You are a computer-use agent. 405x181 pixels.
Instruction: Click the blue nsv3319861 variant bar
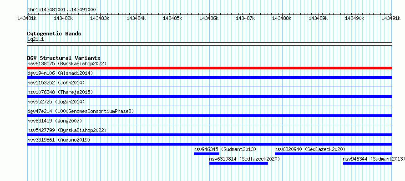(x=209, y=144)
